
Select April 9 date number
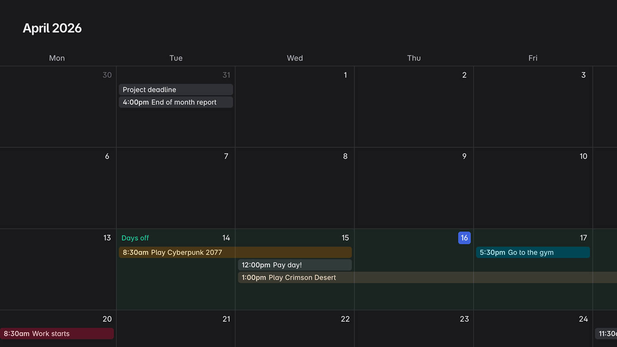click(x=464, y=156)
